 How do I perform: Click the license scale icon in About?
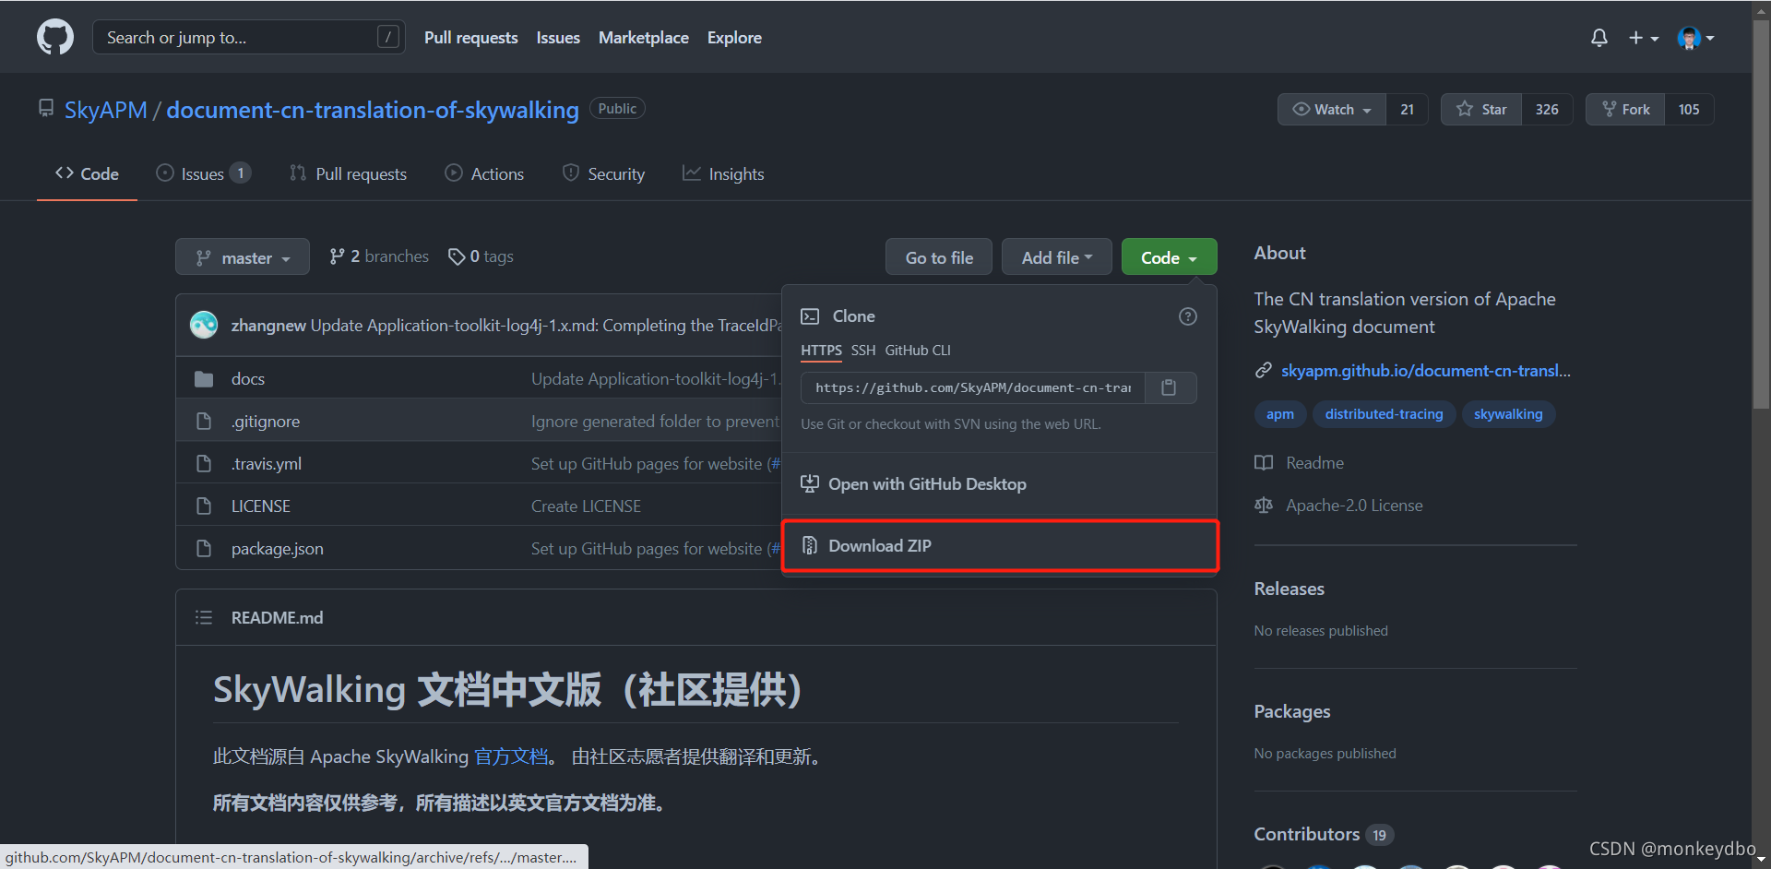pyautogui.click(x=1264, y=506)
